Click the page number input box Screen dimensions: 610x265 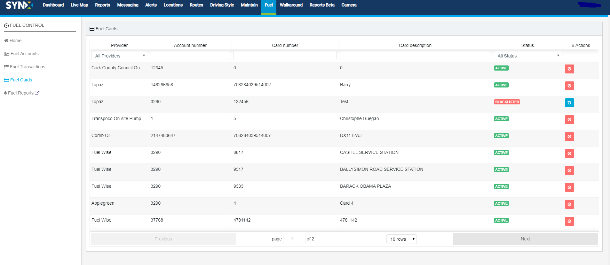294,239
